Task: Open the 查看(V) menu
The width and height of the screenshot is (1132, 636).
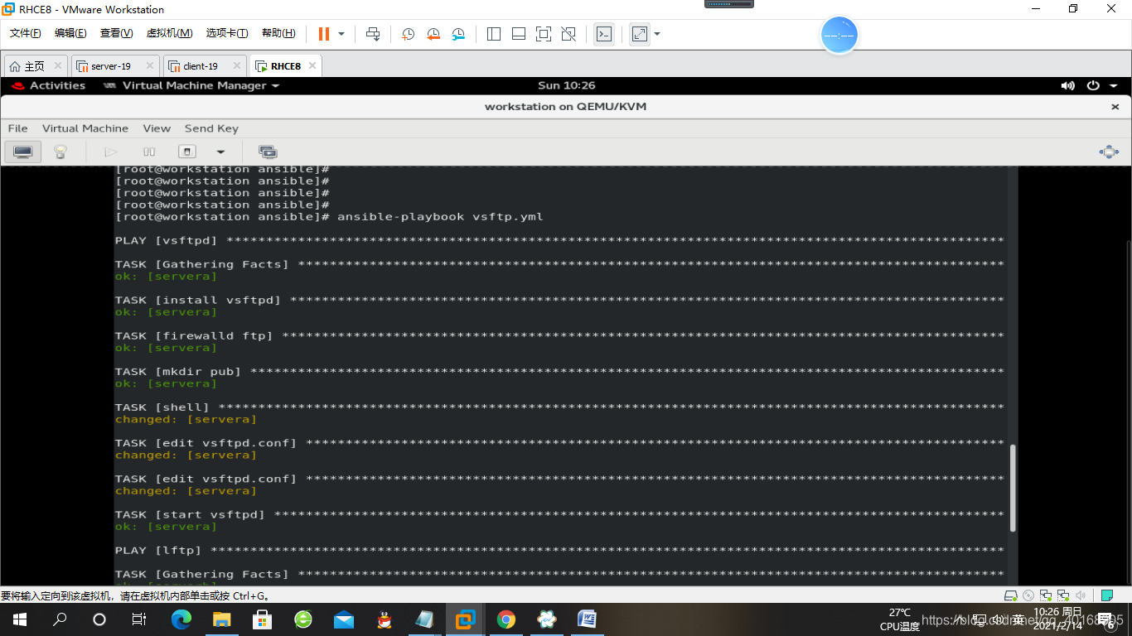Action: 116,33
